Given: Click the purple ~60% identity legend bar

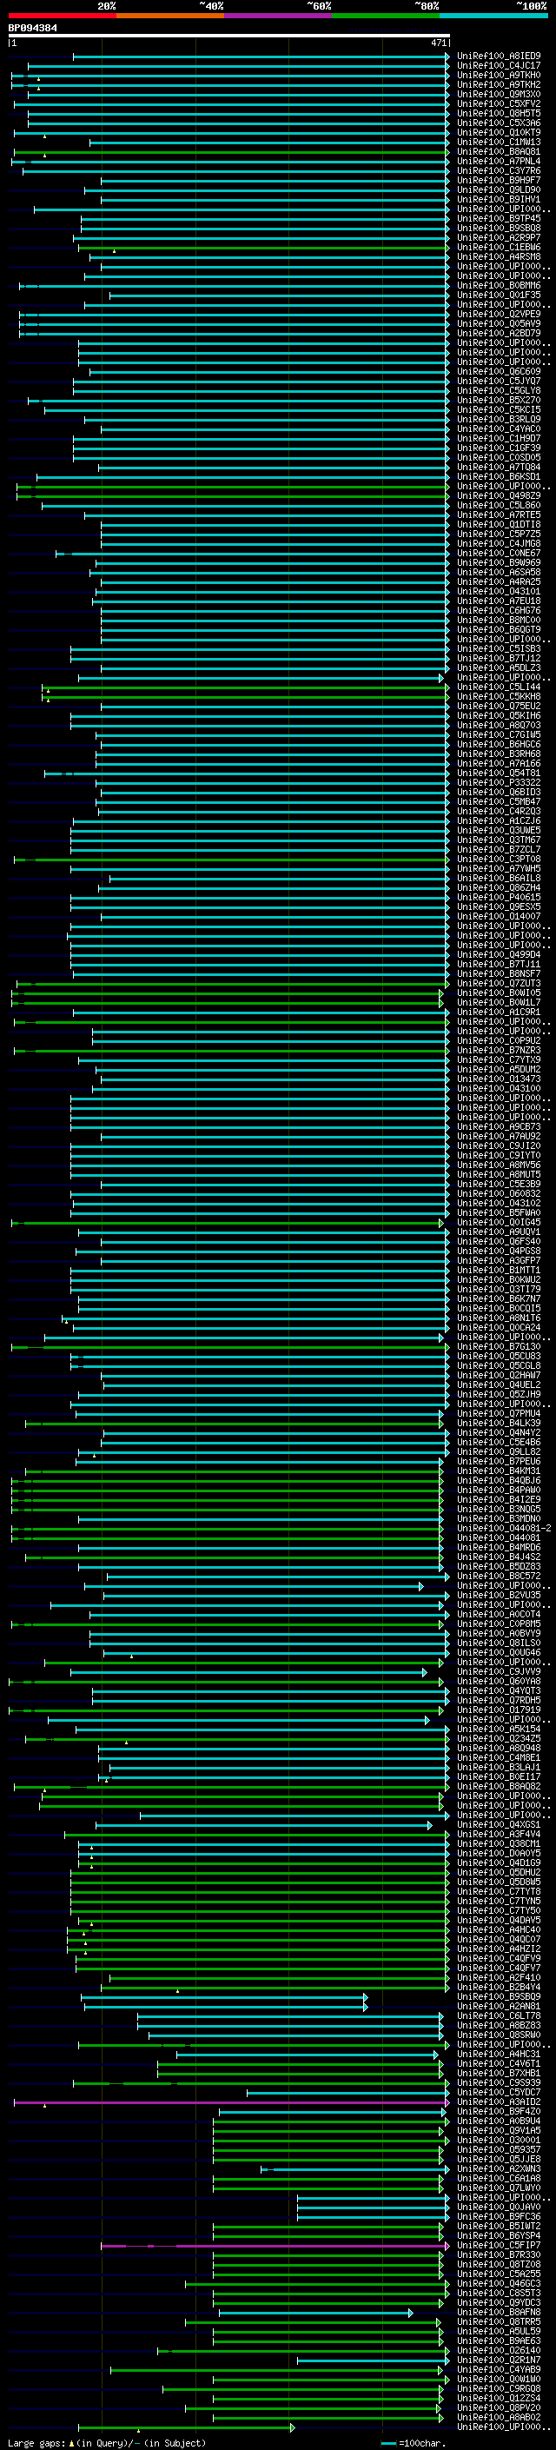Looking at the screenshot, I should tap(279, 16).
